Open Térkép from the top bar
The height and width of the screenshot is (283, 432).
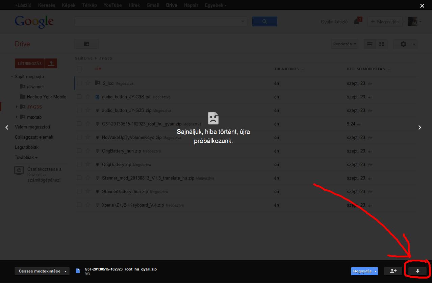[x=89, y=5]
